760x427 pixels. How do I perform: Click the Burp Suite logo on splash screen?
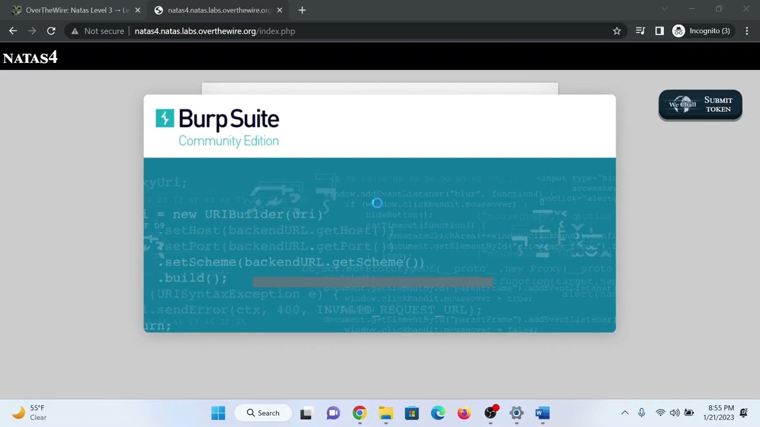click(217, 127)
